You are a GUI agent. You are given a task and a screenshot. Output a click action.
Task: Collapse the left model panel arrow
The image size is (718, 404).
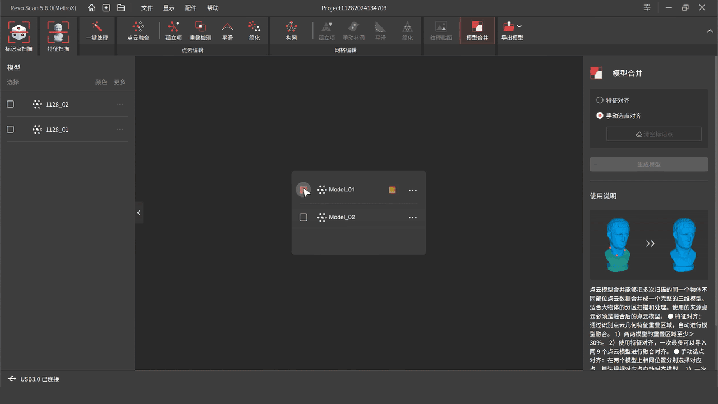click(139, 213)
